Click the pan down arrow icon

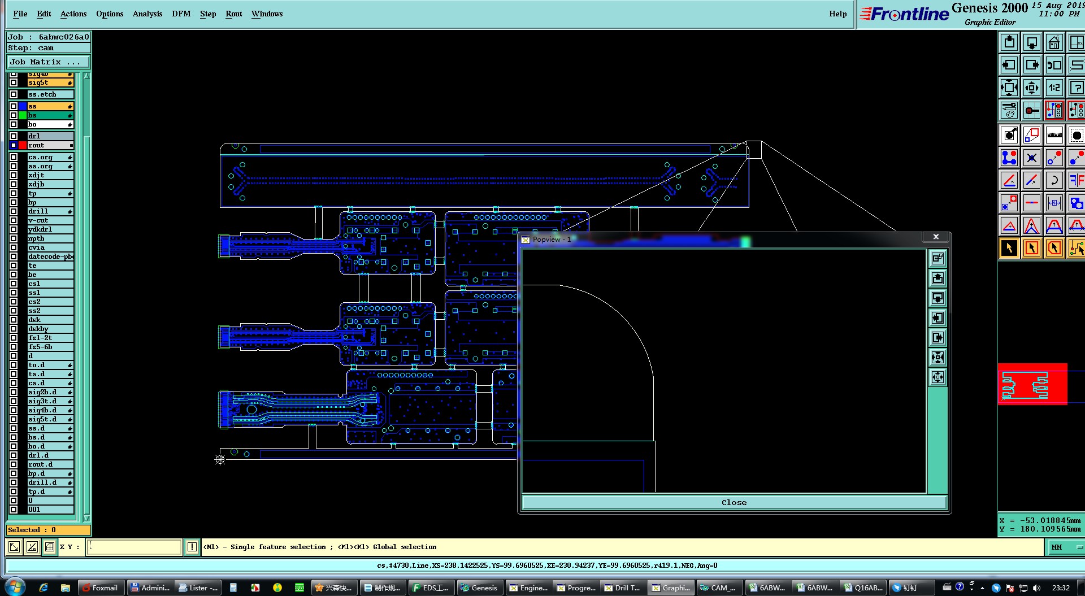point(1032,42)
